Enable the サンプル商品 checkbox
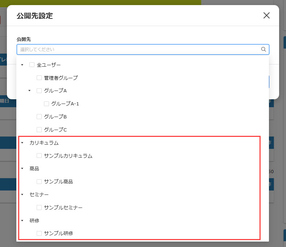 click(39, 182)
